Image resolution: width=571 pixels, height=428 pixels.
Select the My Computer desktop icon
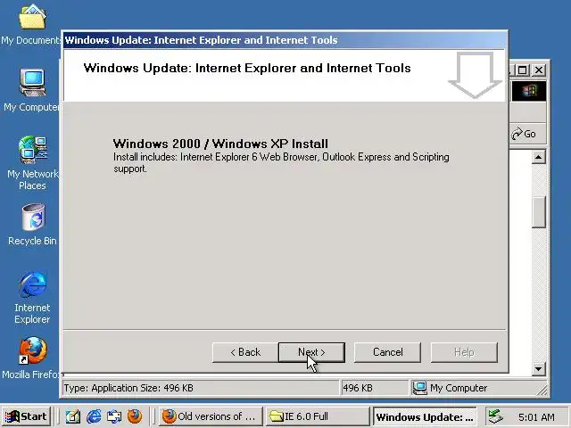click(x=32, y=90)
